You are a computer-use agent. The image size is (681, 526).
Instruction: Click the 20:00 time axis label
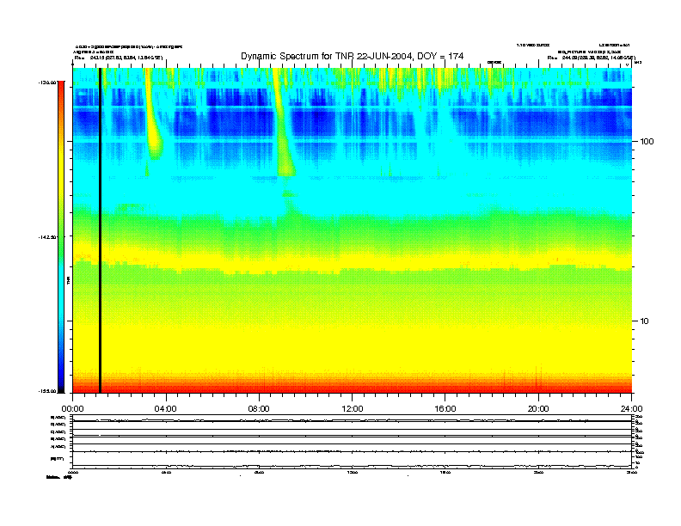[538, 409]
